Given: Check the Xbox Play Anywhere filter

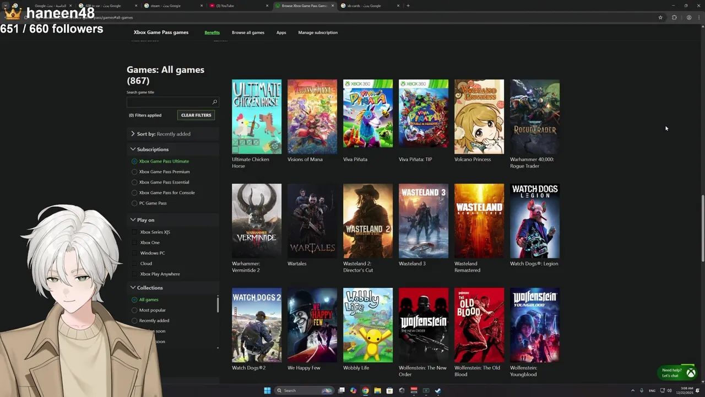Looking at the screenshot, I should (x=134, y=274).
